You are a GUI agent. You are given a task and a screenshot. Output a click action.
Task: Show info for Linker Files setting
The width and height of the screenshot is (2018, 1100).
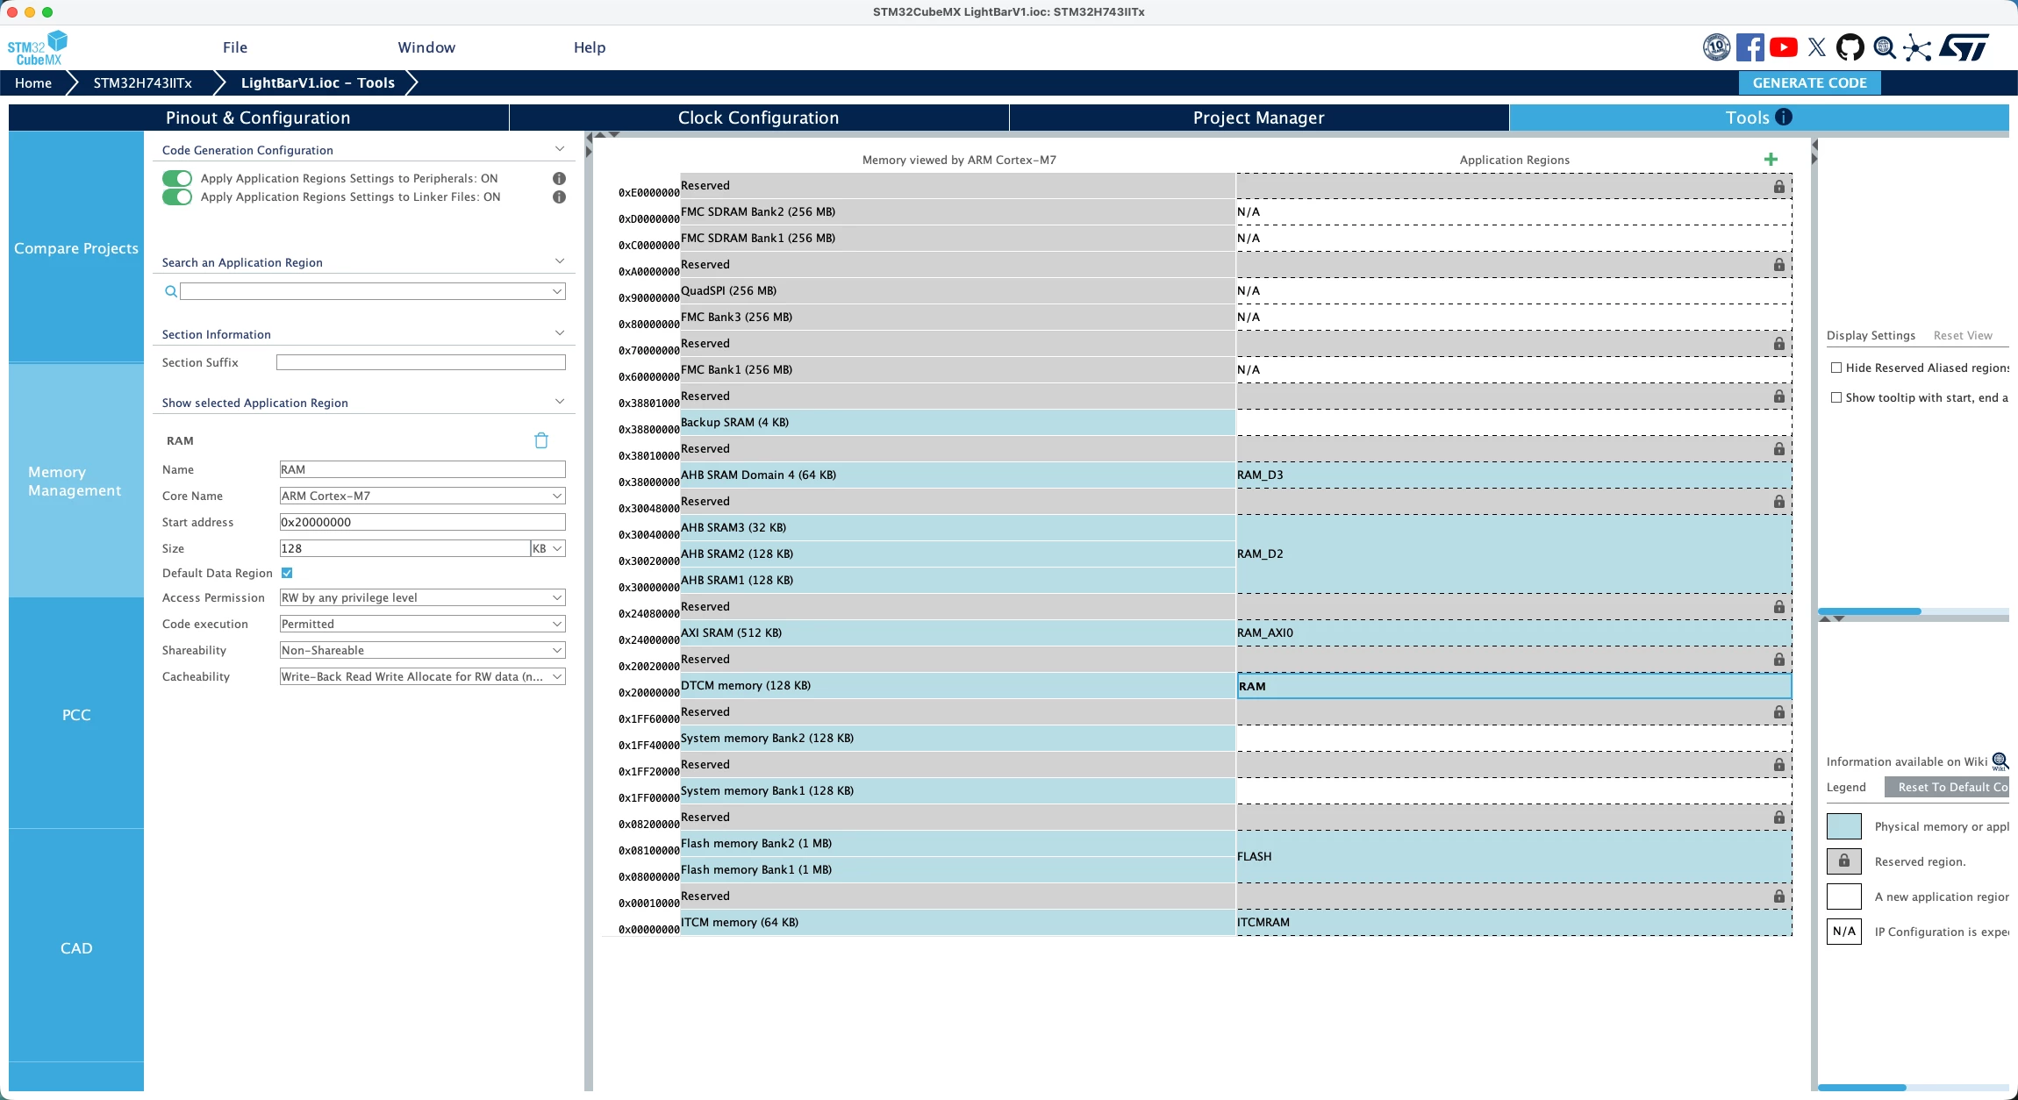coord(559,196)
